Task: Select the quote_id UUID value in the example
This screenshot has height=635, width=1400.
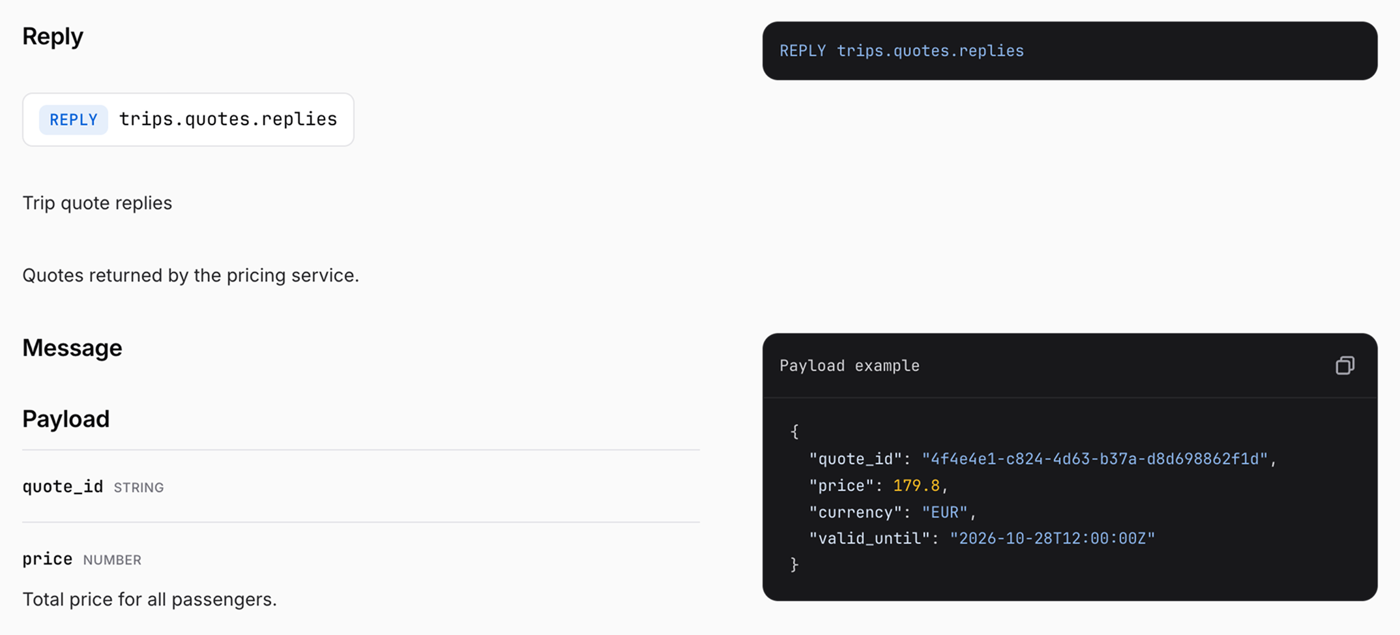Action: pos(1094,459)
